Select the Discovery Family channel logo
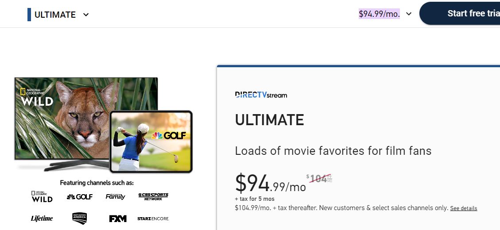500x230 pixels. (116, 196)
